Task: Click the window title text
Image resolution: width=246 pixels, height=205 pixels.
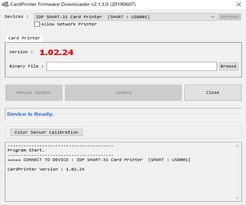Action: pyautogui.click(x=73, y=4)
